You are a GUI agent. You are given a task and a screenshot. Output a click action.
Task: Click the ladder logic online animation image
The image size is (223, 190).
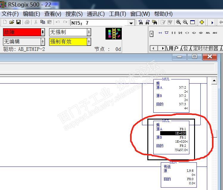(113, 34)
